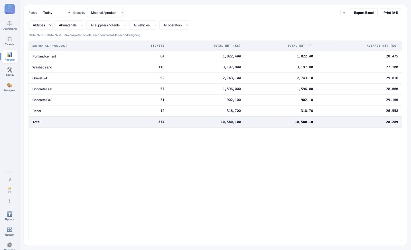Click the Export Excel button
Image resolution: width=411 pixels, height=250 pixels.
(364, 13)
